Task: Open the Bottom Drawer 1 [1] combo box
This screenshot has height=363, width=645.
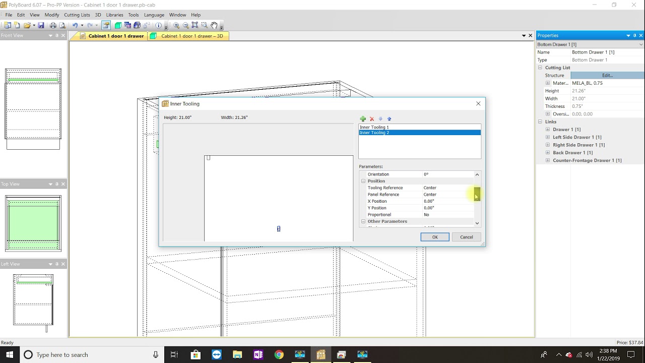Action: (590, 44)
